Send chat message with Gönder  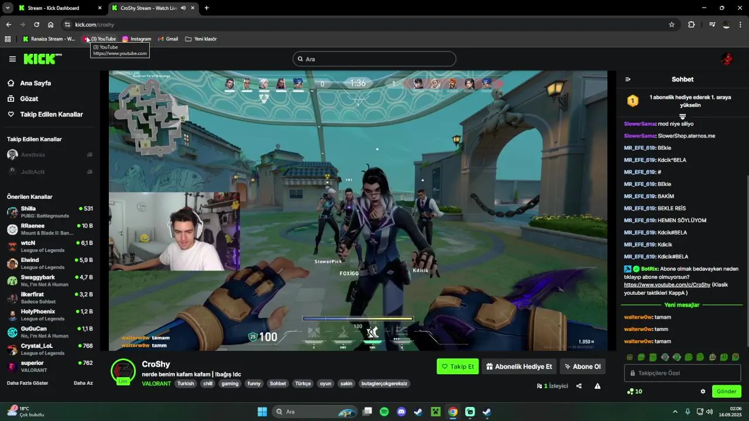[726, 392]
